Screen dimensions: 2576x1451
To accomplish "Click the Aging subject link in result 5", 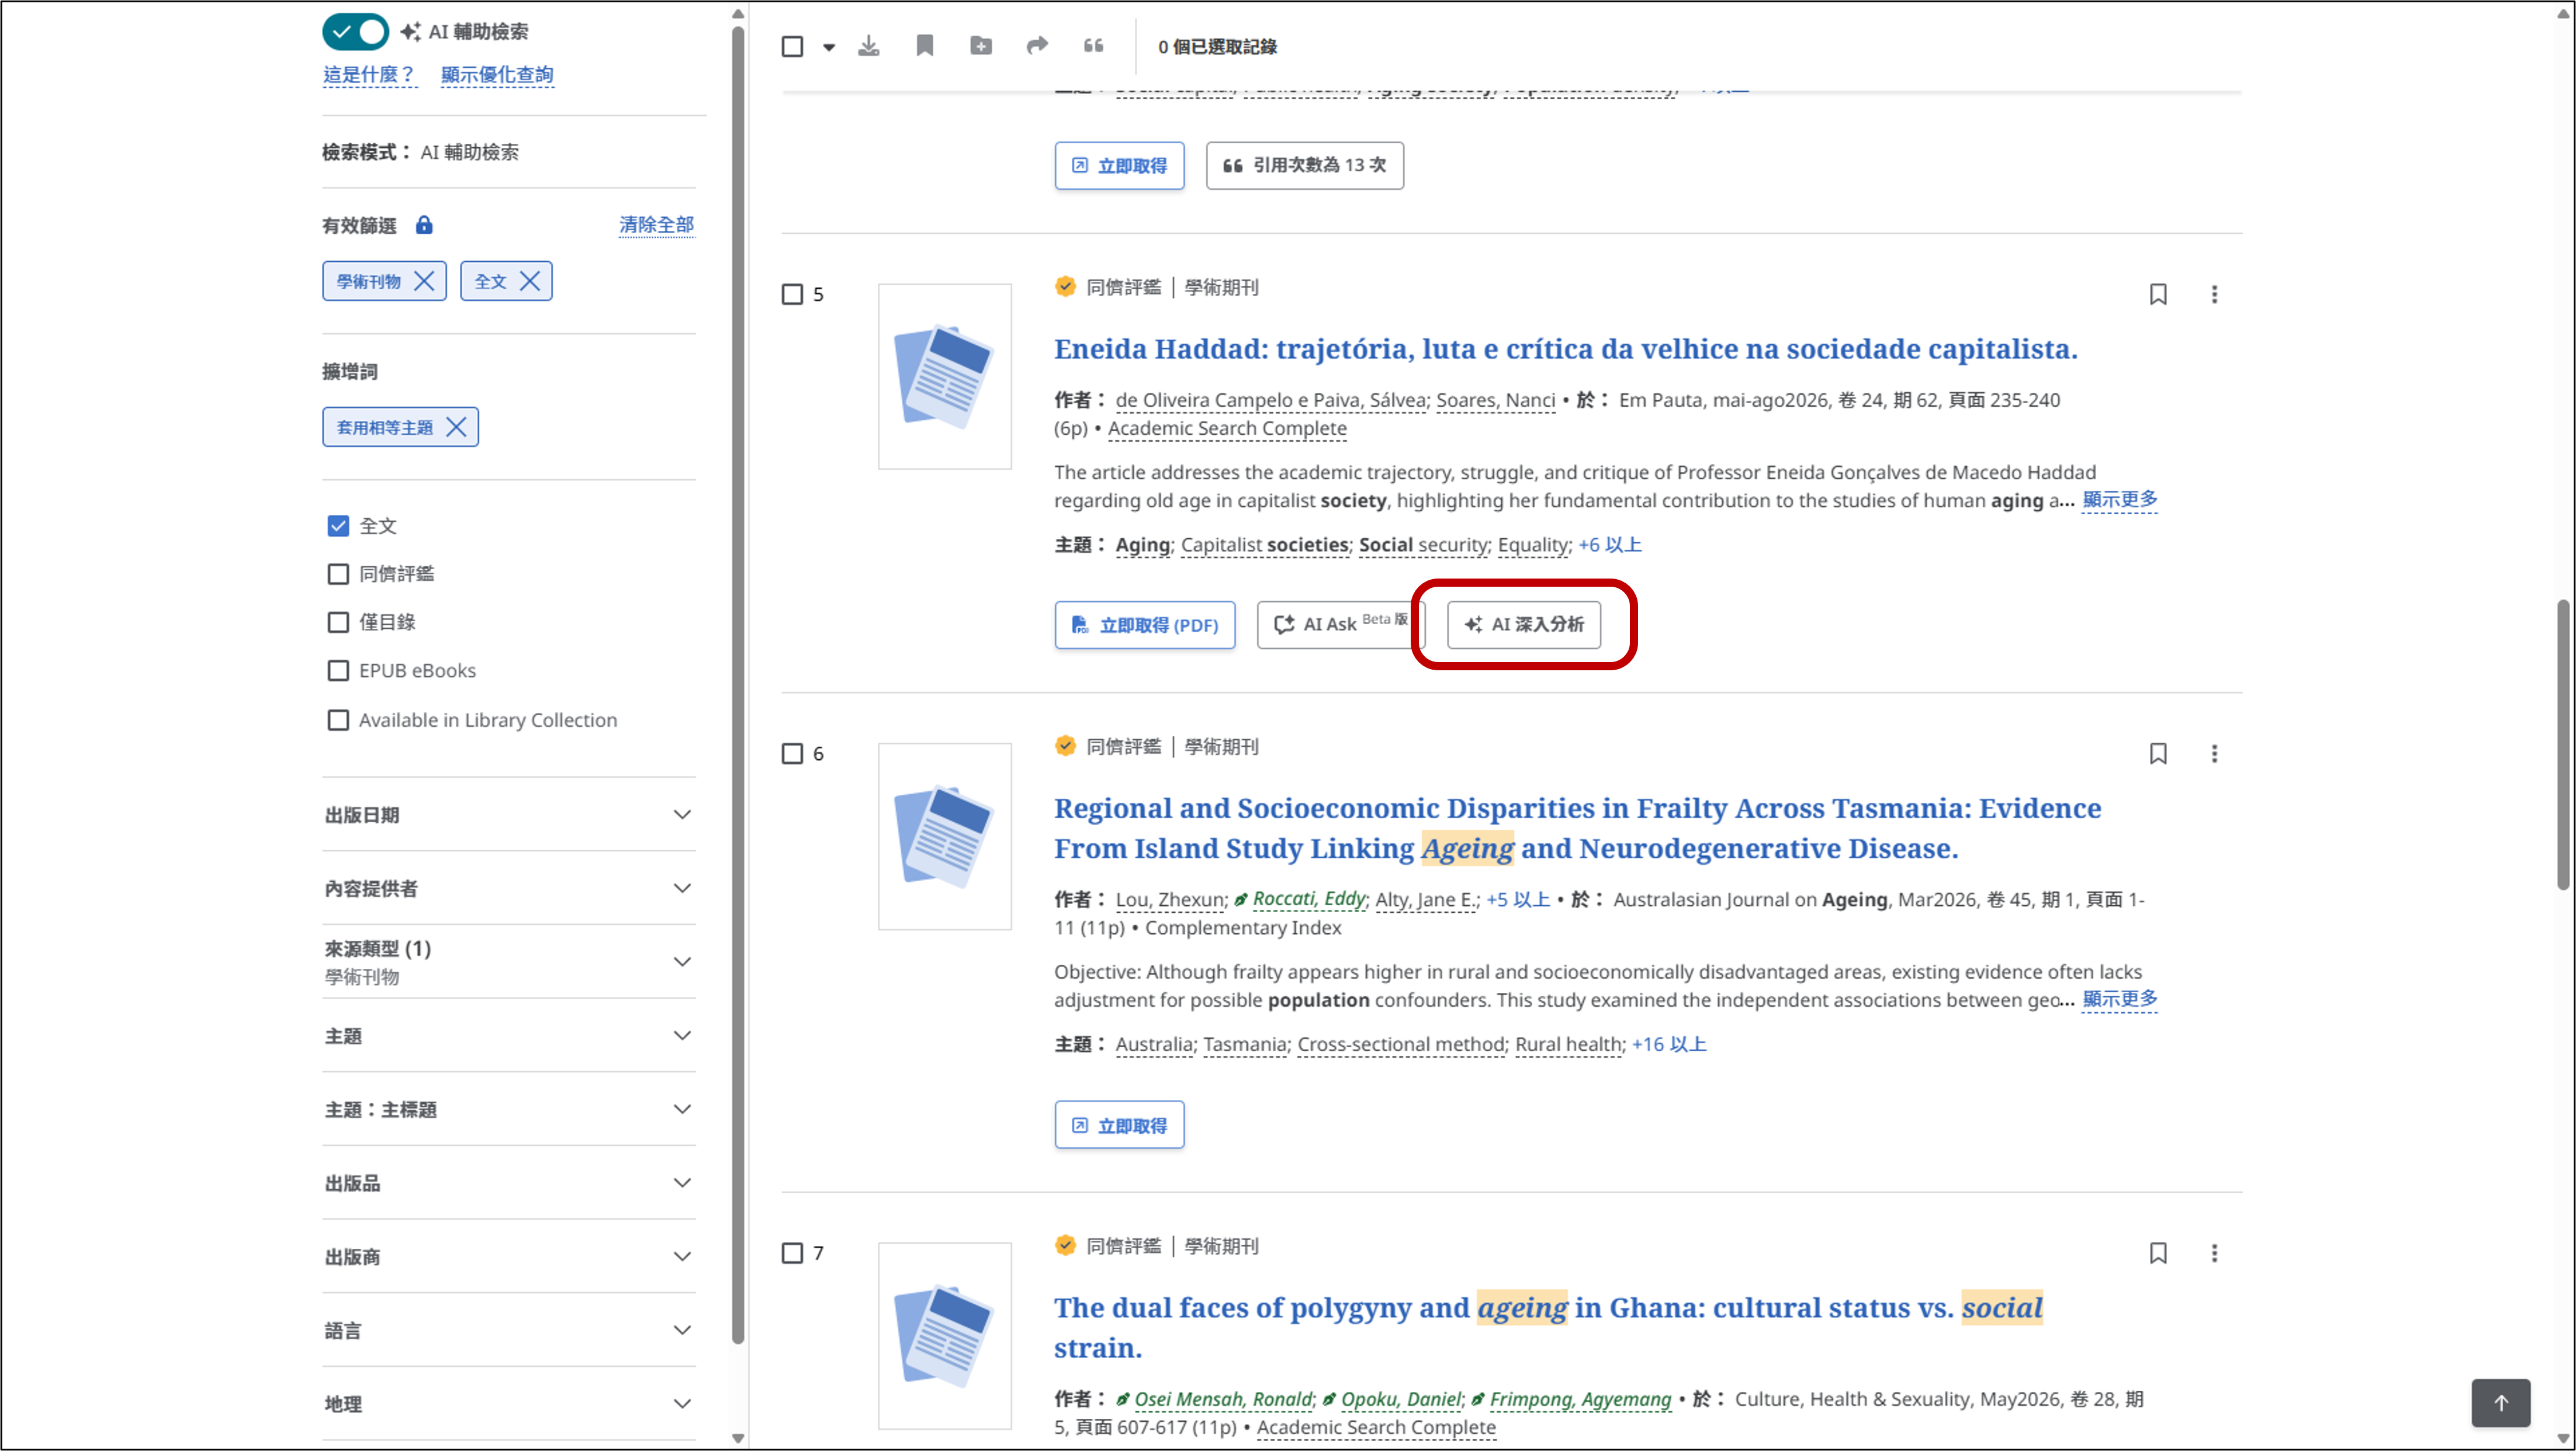I will 1142,545.
